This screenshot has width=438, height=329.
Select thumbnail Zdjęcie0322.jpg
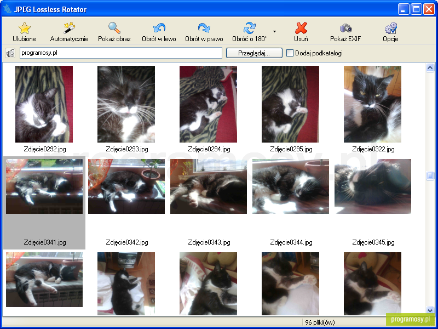(x=373, y=104)
